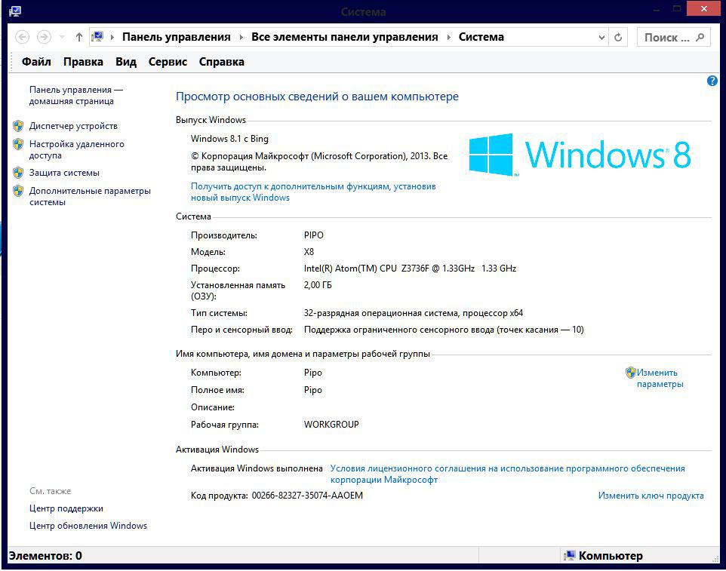Open Диспетчер устройств

pyautogui.click(x=73, y=126)
